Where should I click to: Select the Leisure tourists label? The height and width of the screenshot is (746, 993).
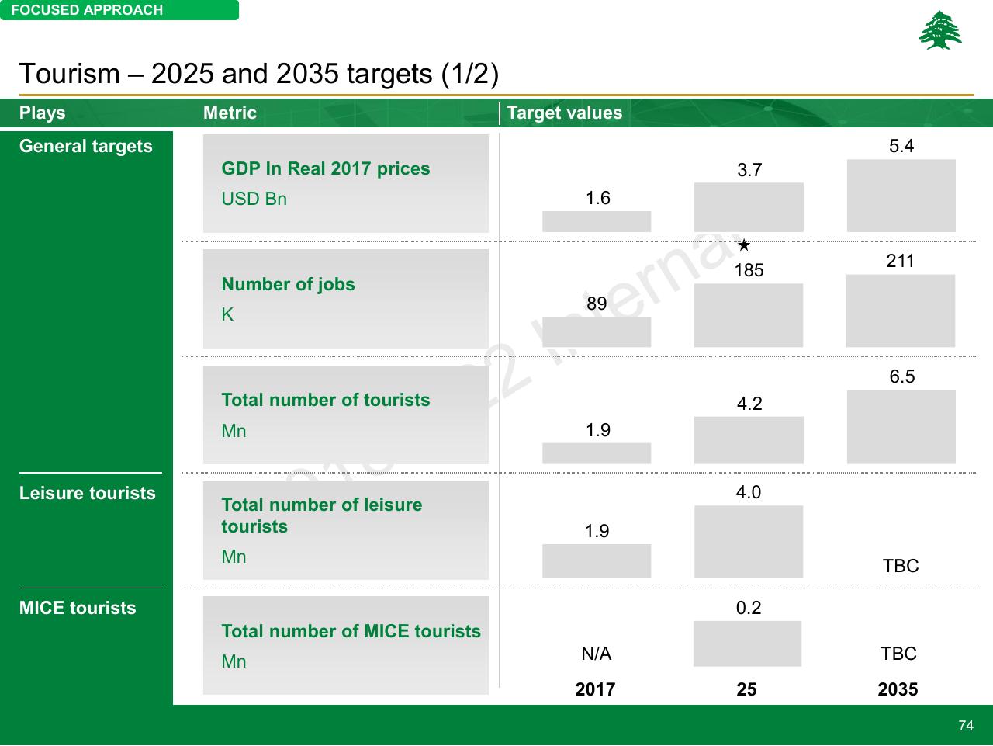pyautogui.click(x=88, y=493)
